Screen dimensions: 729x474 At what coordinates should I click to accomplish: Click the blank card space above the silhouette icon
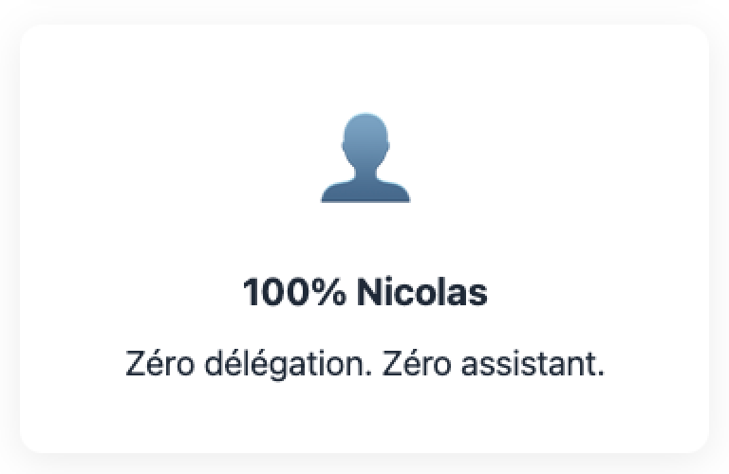pos(364,66)
